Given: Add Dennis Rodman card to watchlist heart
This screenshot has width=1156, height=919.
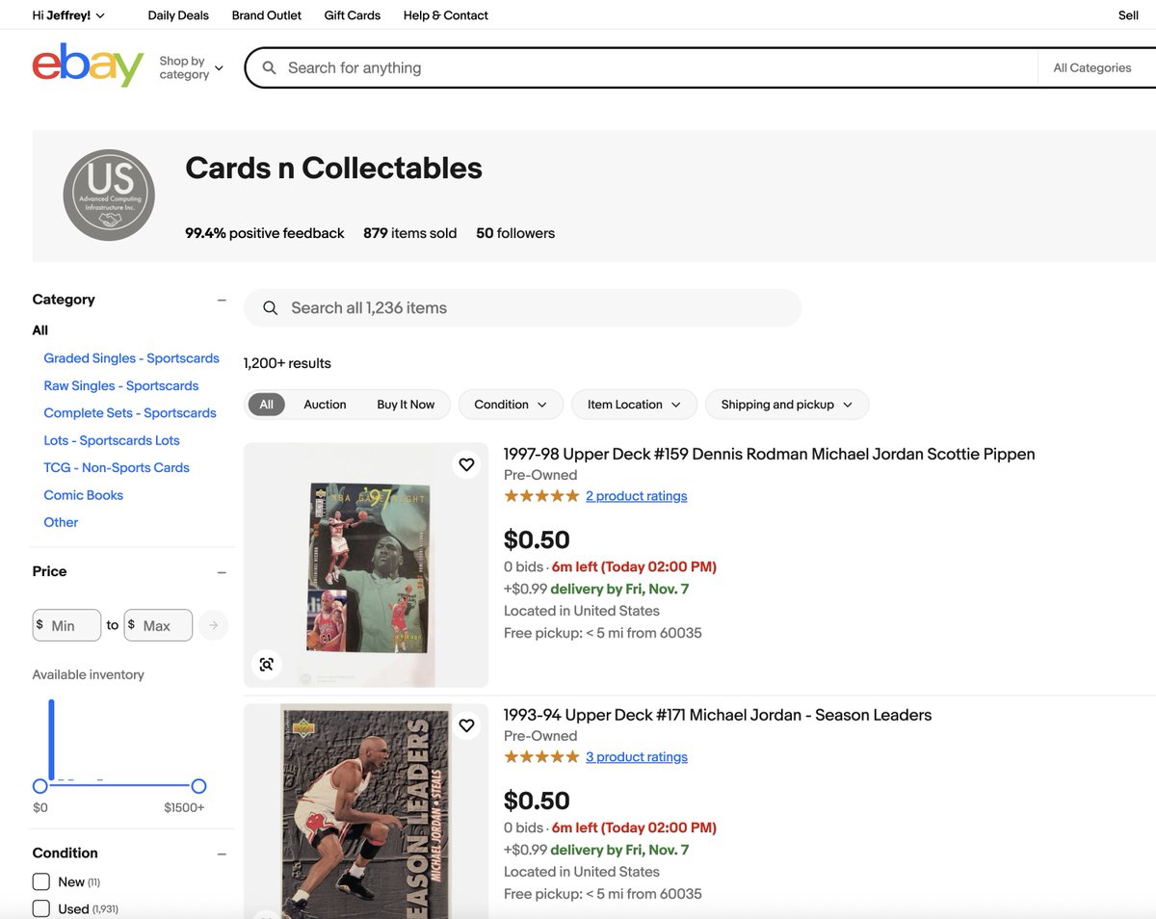Looking at the screenshot, I should click(x=466, y=464).
